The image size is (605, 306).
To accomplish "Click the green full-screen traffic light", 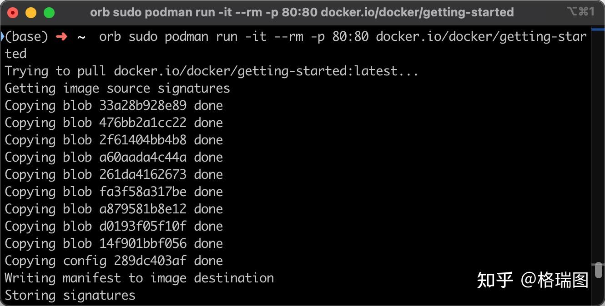I will pyautogui.click(x=49, y=12).
